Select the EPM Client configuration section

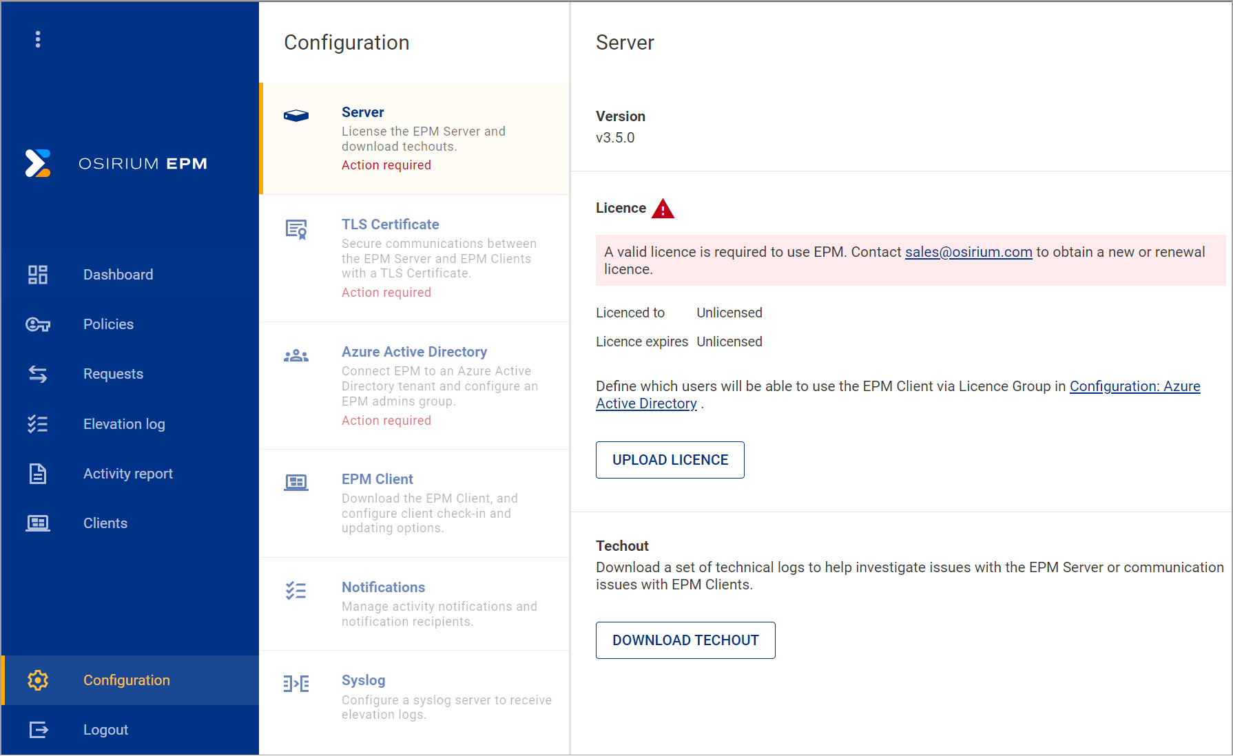click(415, 503)
